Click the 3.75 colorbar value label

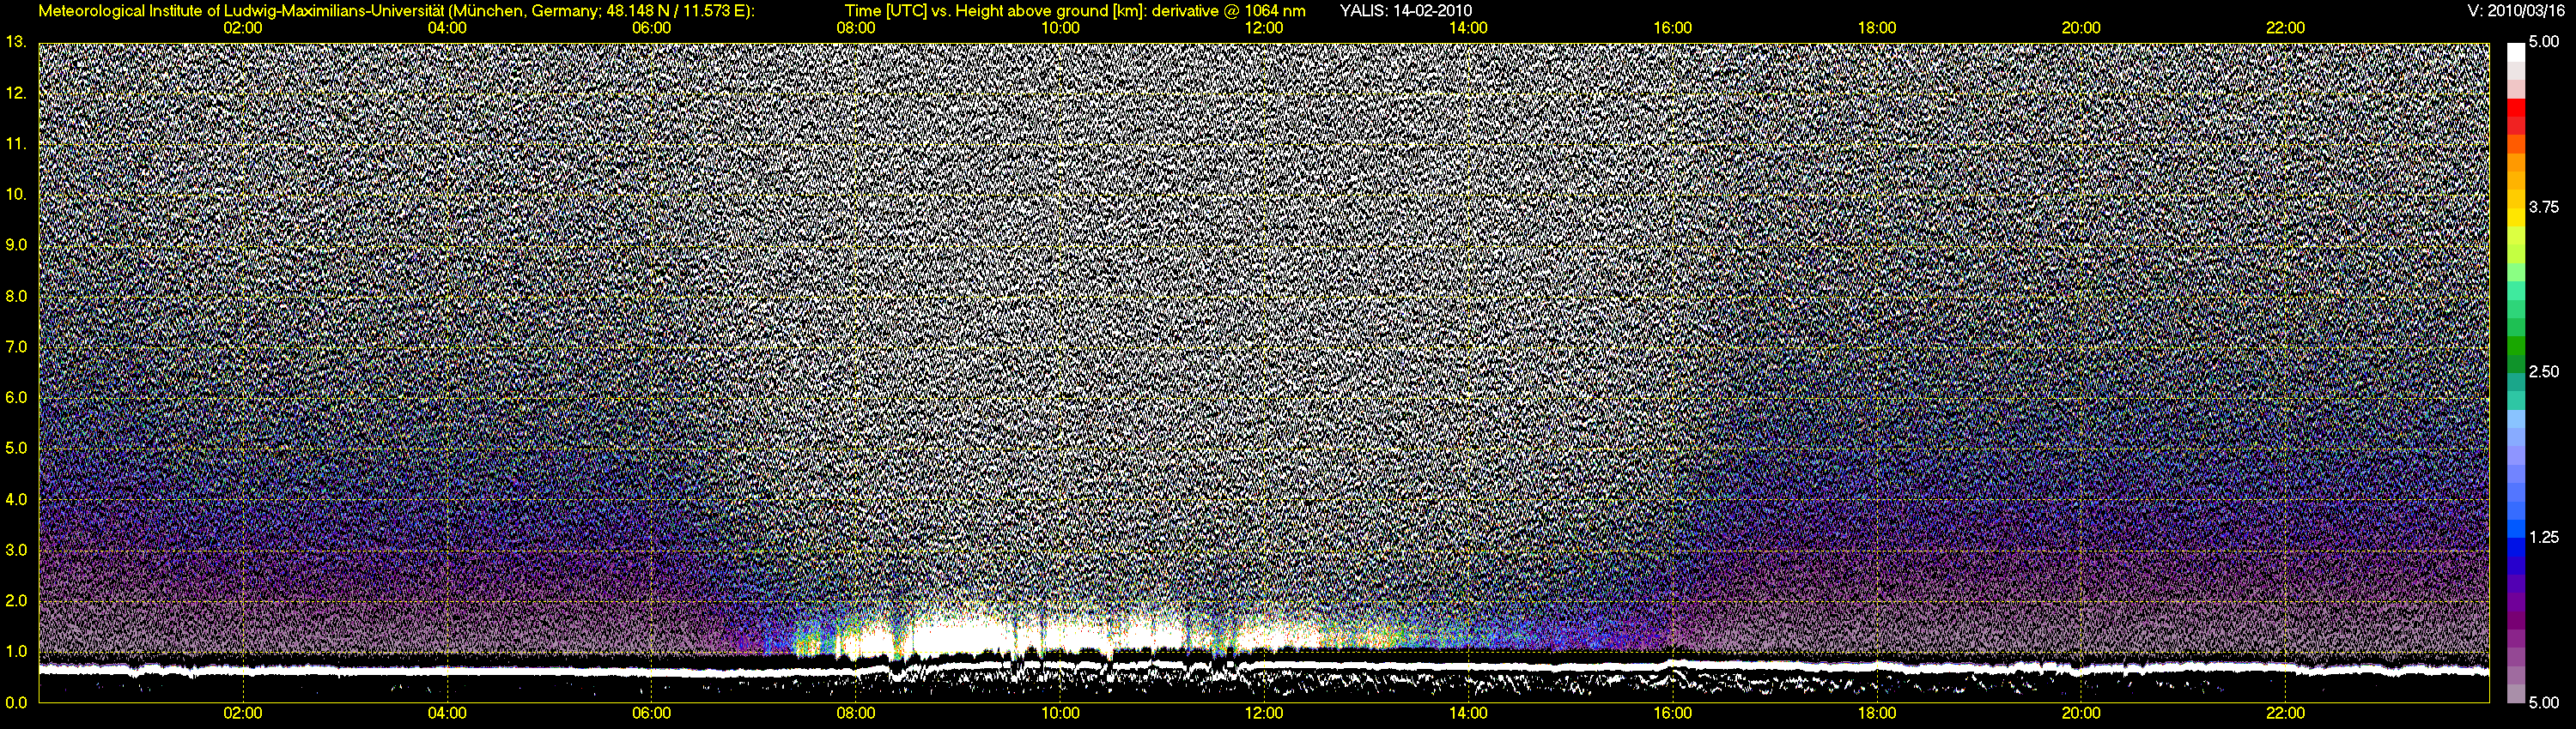2544,207
